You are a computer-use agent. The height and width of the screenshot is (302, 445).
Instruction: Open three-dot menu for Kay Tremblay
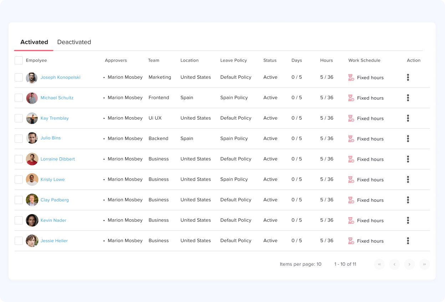[408, 118]
